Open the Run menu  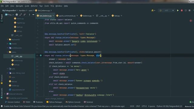point(41,6)
